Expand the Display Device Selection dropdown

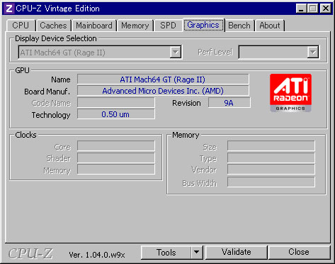[x=176, y=52]
